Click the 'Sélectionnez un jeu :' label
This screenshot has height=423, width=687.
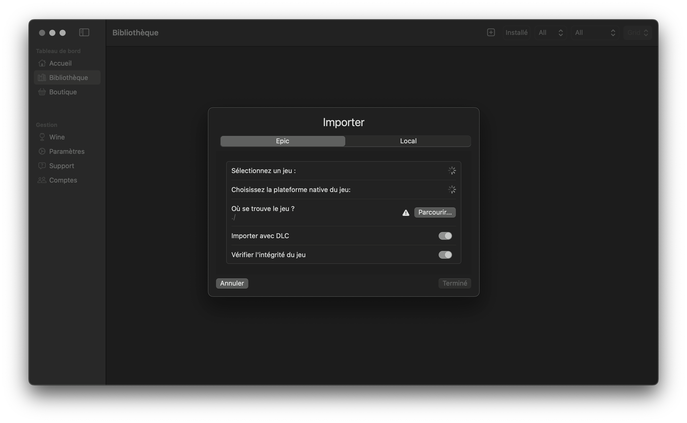click(263, 171)
